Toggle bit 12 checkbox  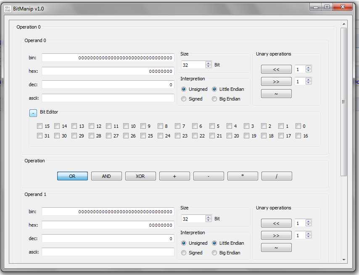pyautogui.click(x=91, y=126)
